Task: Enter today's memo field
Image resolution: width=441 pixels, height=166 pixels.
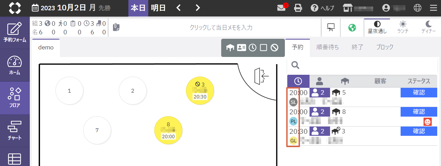Action: [x=221, y=27]
